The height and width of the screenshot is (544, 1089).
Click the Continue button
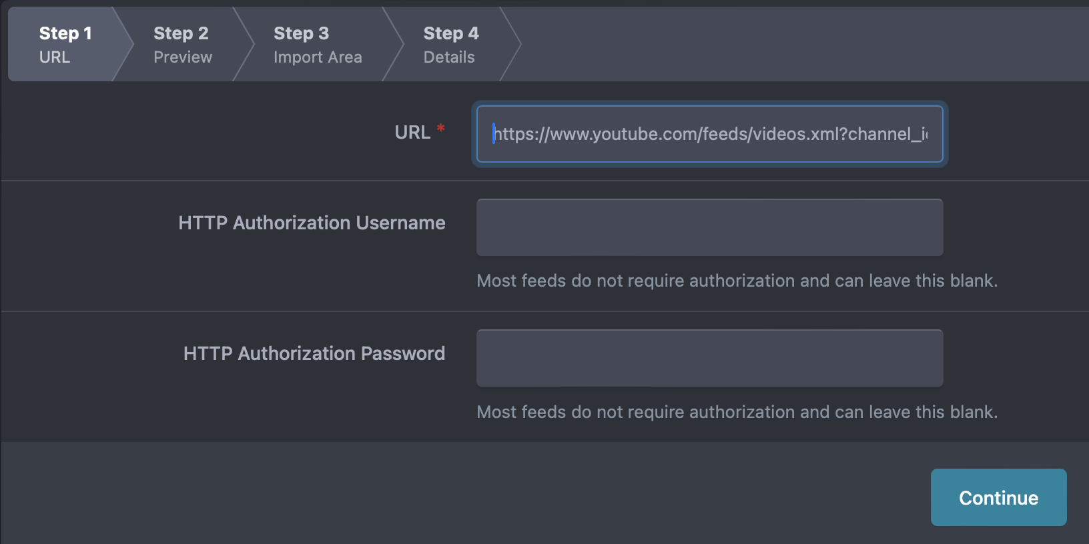tap(998, 497)
